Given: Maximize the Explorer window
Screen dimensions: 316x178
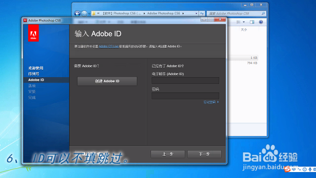Looking at the screenshot, I should (x=252, y=4).
